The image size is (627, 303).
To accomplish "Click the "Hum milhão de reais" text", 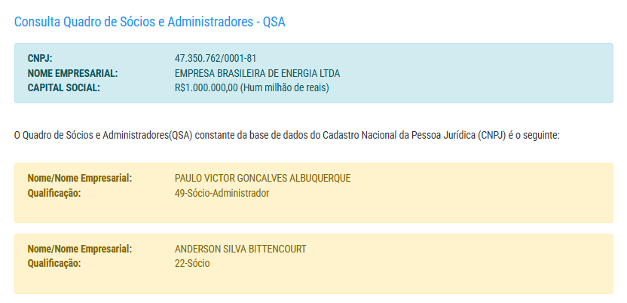I will pyautogui.click(x=285, y=87).
